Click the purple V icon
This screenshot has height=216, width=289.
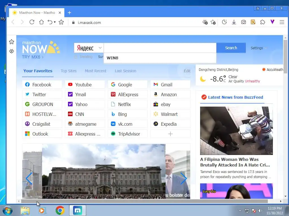(x=272, y=22)
